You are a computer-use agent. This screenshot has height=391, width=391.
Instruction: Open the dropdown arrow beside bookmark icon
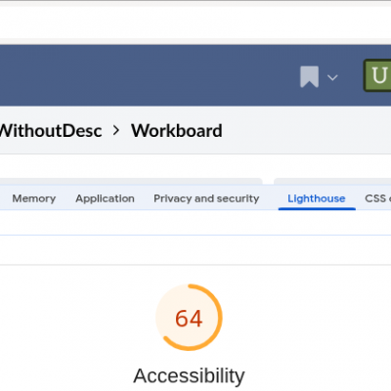point(332,77)
